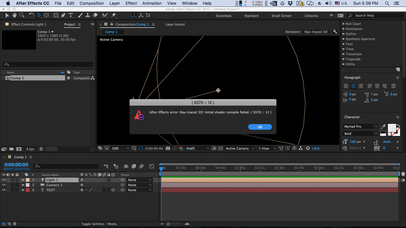This screenshot has width=406, height=228.
Task: Hide the TEXT layer
Action: click(4, 190)
